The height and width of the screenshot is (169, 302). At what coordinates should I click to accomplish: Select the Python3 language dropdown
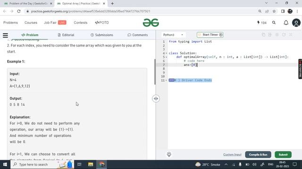173,35
